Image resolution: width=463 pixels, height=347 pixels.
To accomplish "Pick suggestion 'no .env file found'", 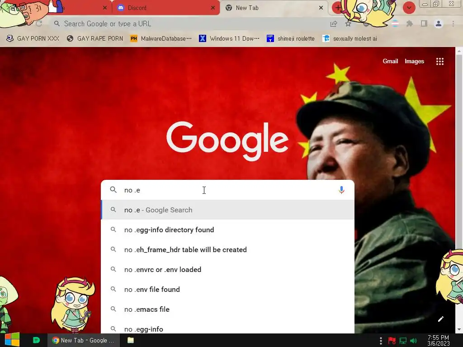I will tap(228, 290).
